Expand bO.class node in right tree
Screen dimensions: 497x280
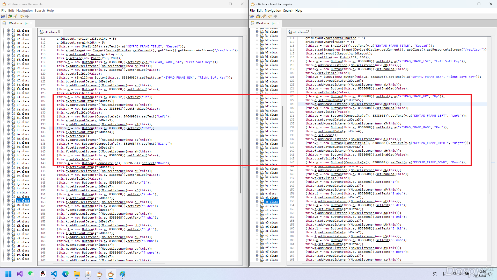point(257,36)
